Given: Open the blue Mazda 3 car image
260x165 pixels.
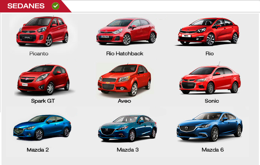Looking at the screenshot, I should point(127,128).
